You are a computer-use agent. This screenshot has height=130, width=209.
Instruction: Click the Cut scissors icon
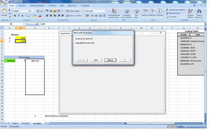(x=9, y=10)
